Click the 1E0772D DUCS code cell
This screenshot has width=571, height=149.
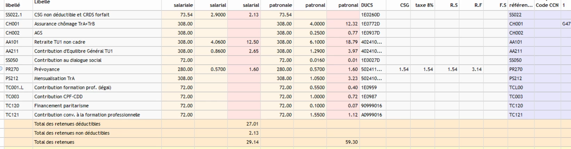pos(370,24)
